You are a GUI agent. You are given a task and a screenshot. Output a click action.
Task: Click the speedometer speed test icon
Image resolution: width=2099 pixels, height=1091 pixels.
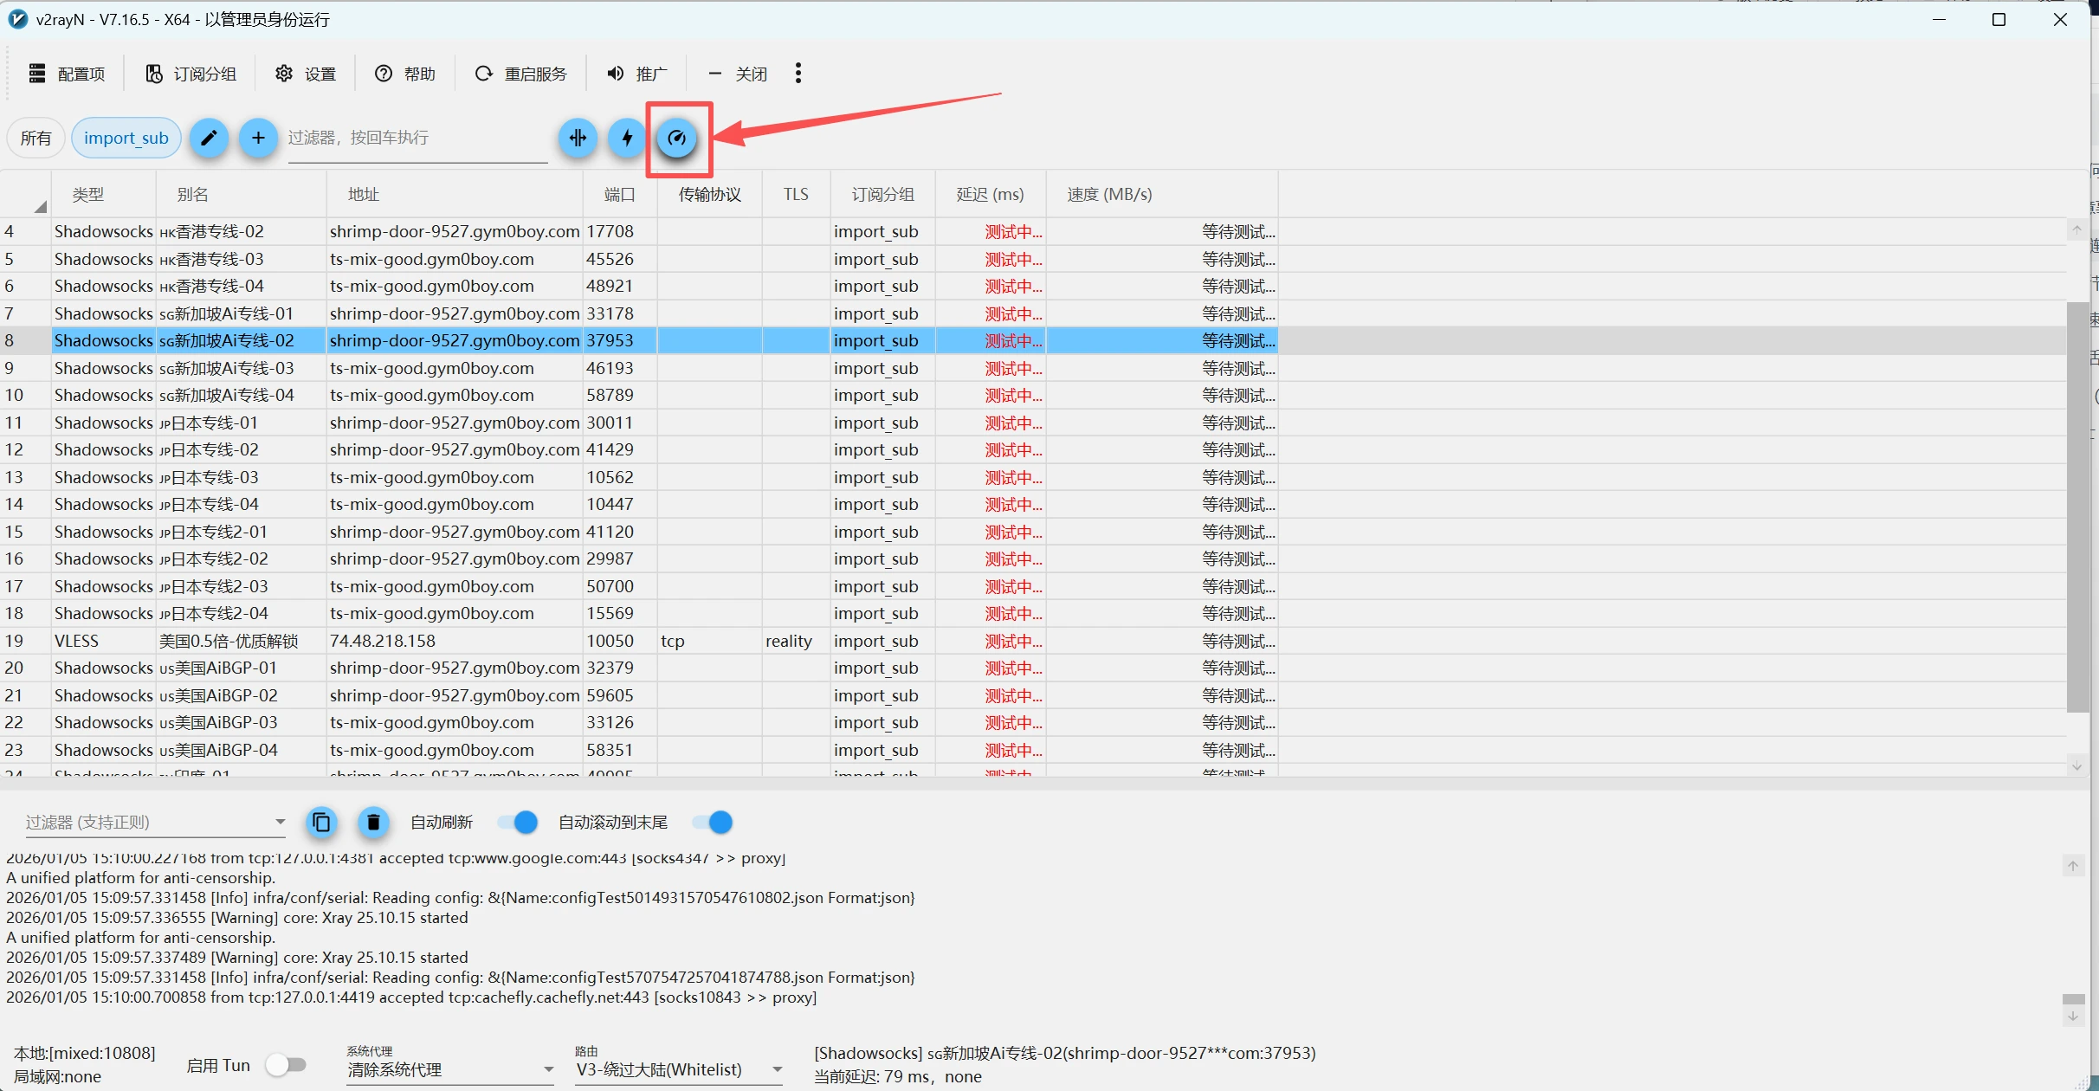677,138
